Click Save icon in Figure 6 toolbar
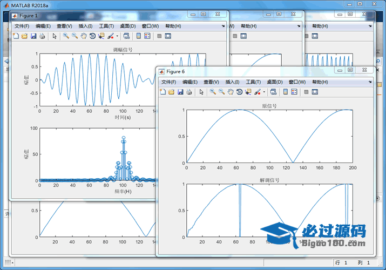Viewport: 386px width, 270px height. coord(180,92)
